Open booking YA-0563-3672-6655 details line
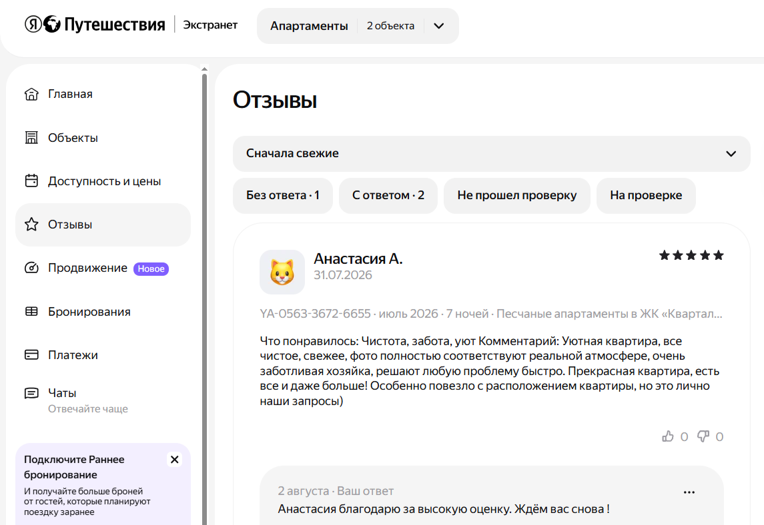The width and height of the screenshot is (764, 525). [x=491, y=314]
